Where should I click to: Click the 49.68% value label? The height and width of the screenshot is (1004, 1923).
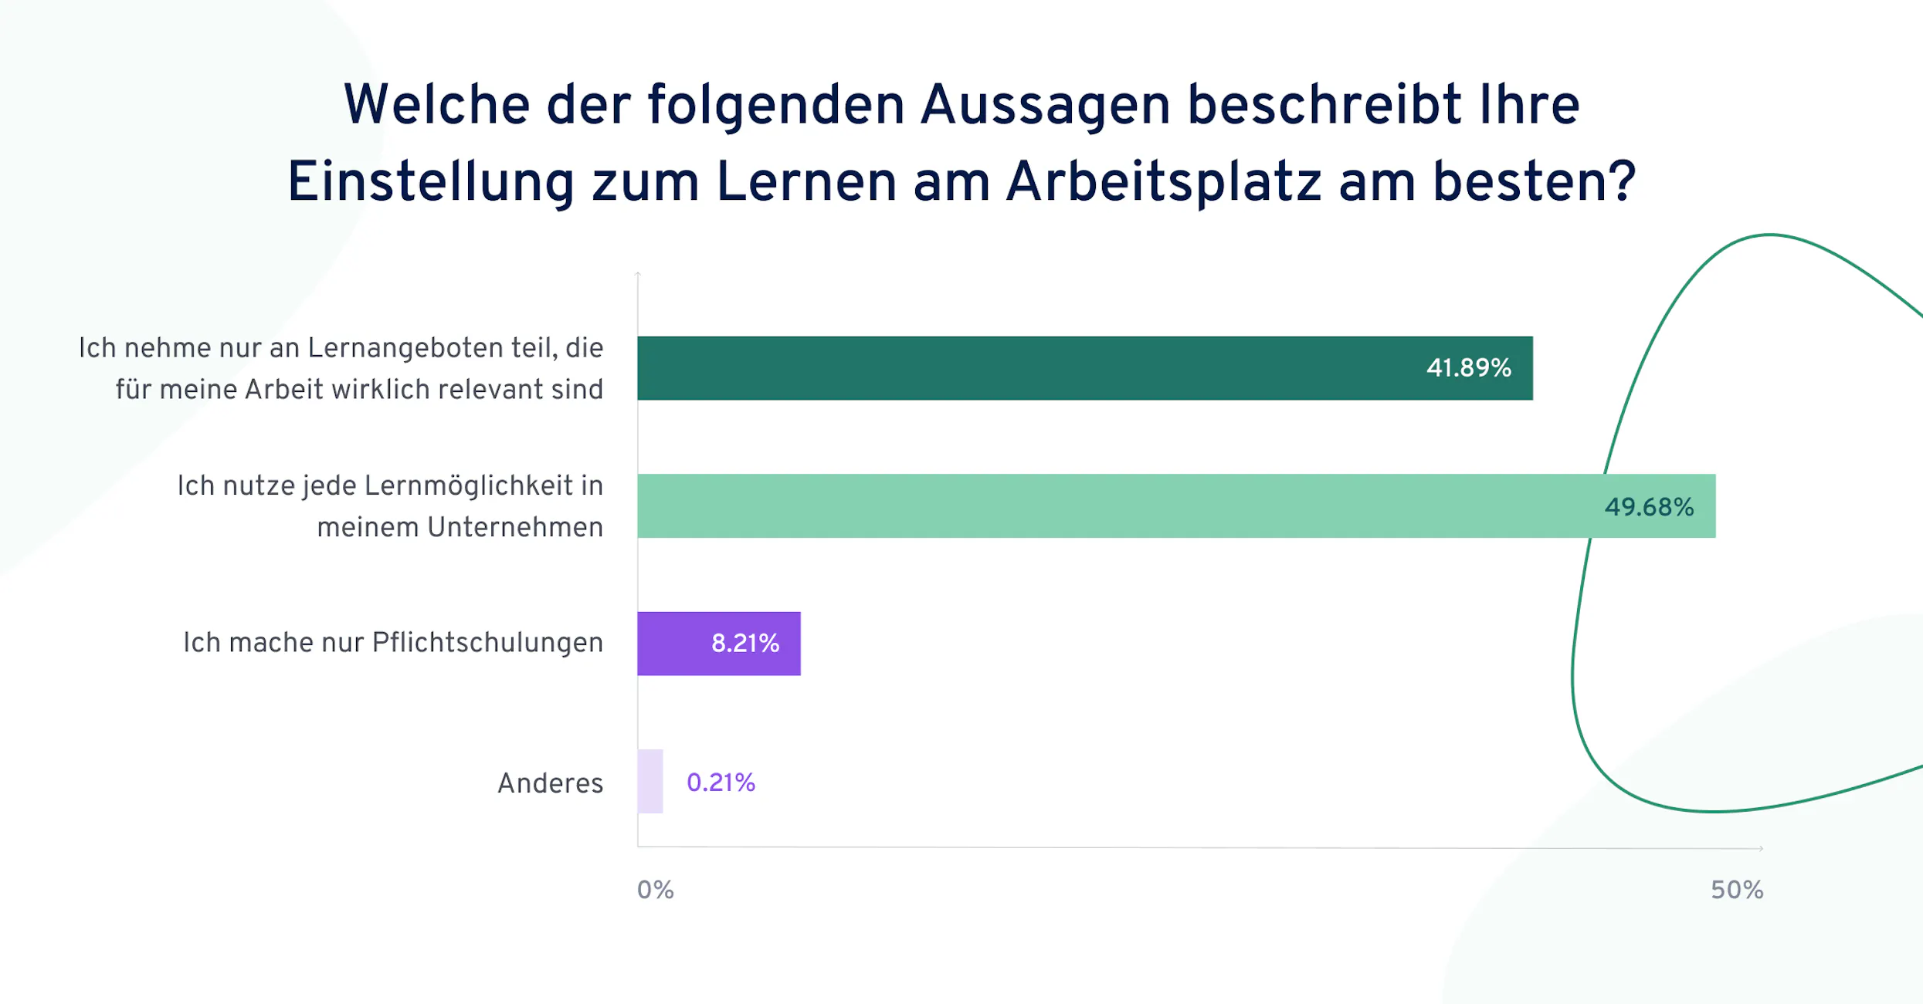coord(1649,507)
